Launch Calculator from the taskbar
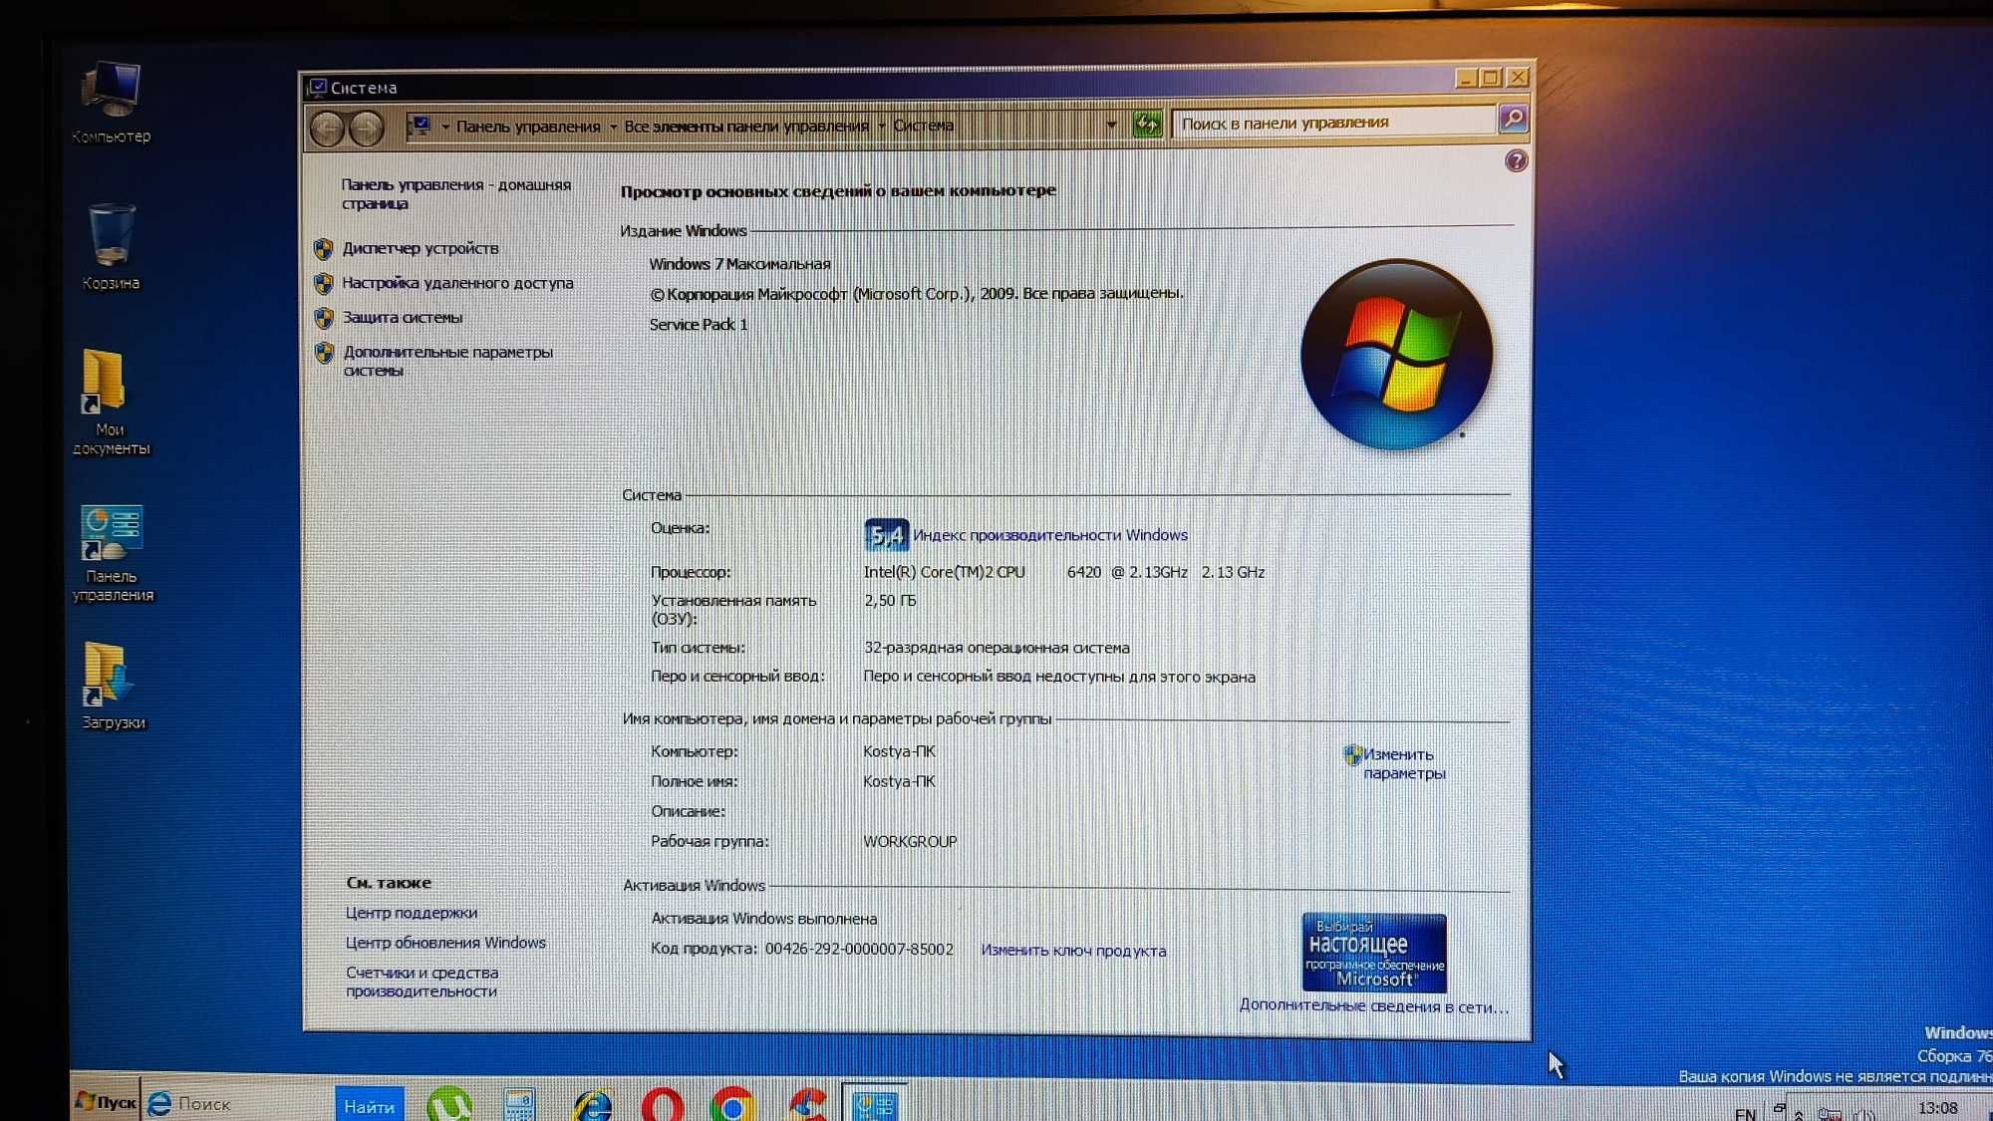 pyautogui.click(x=519, y=1104)
